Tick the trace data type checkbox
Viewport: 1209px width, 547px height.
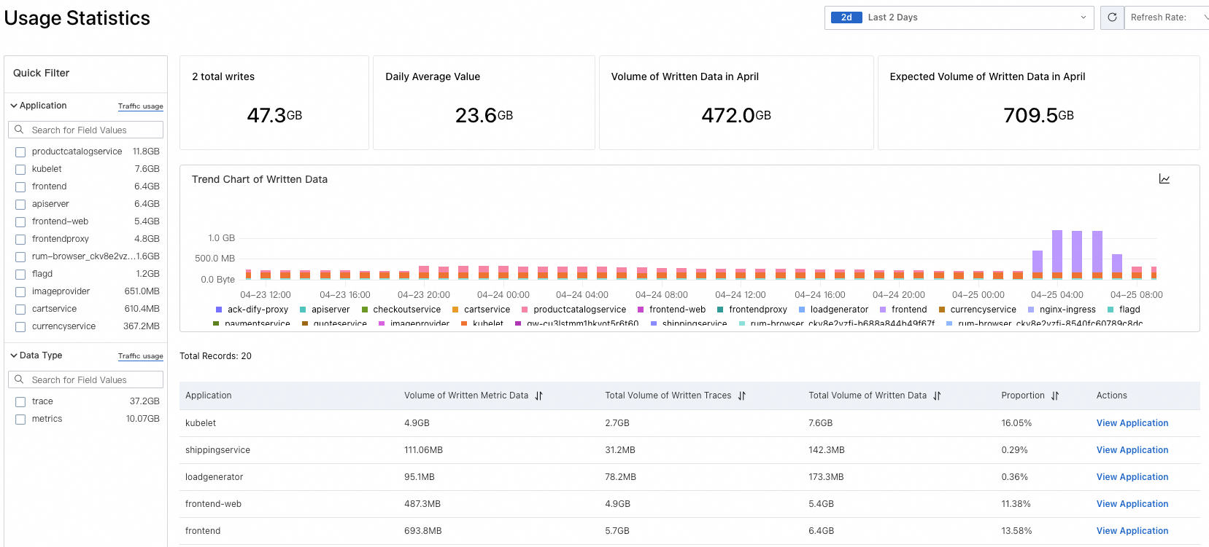click(x=20, y=402)
